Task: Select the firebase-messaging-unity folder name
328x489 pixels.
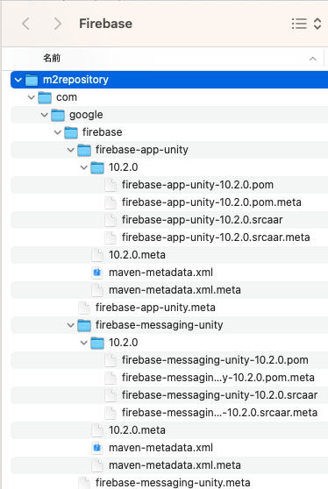Action: (x=159, y=325)
